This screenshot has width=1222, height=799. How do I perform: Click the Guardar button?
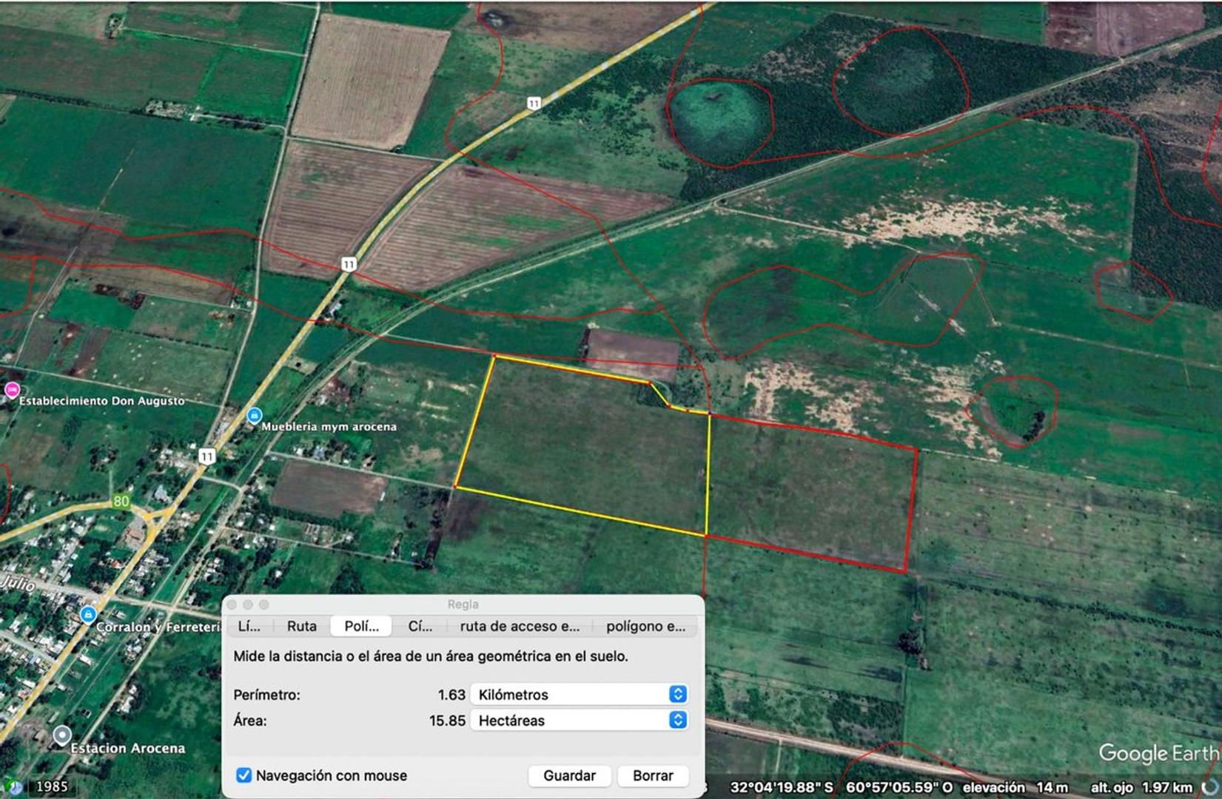click(569, 775)
